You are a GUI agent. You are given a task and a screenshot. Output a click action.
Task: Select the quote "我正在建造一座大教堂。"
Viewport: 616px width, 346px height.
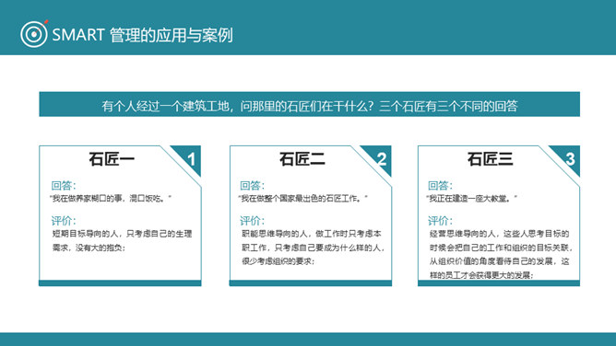471,198
